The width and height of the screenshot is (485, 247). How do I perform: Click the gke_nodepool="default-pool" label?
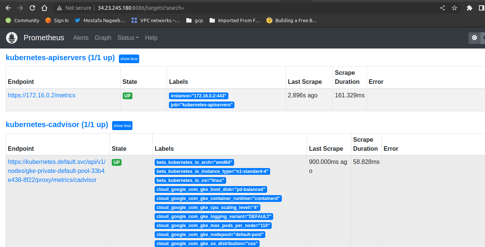pos(210,235)
